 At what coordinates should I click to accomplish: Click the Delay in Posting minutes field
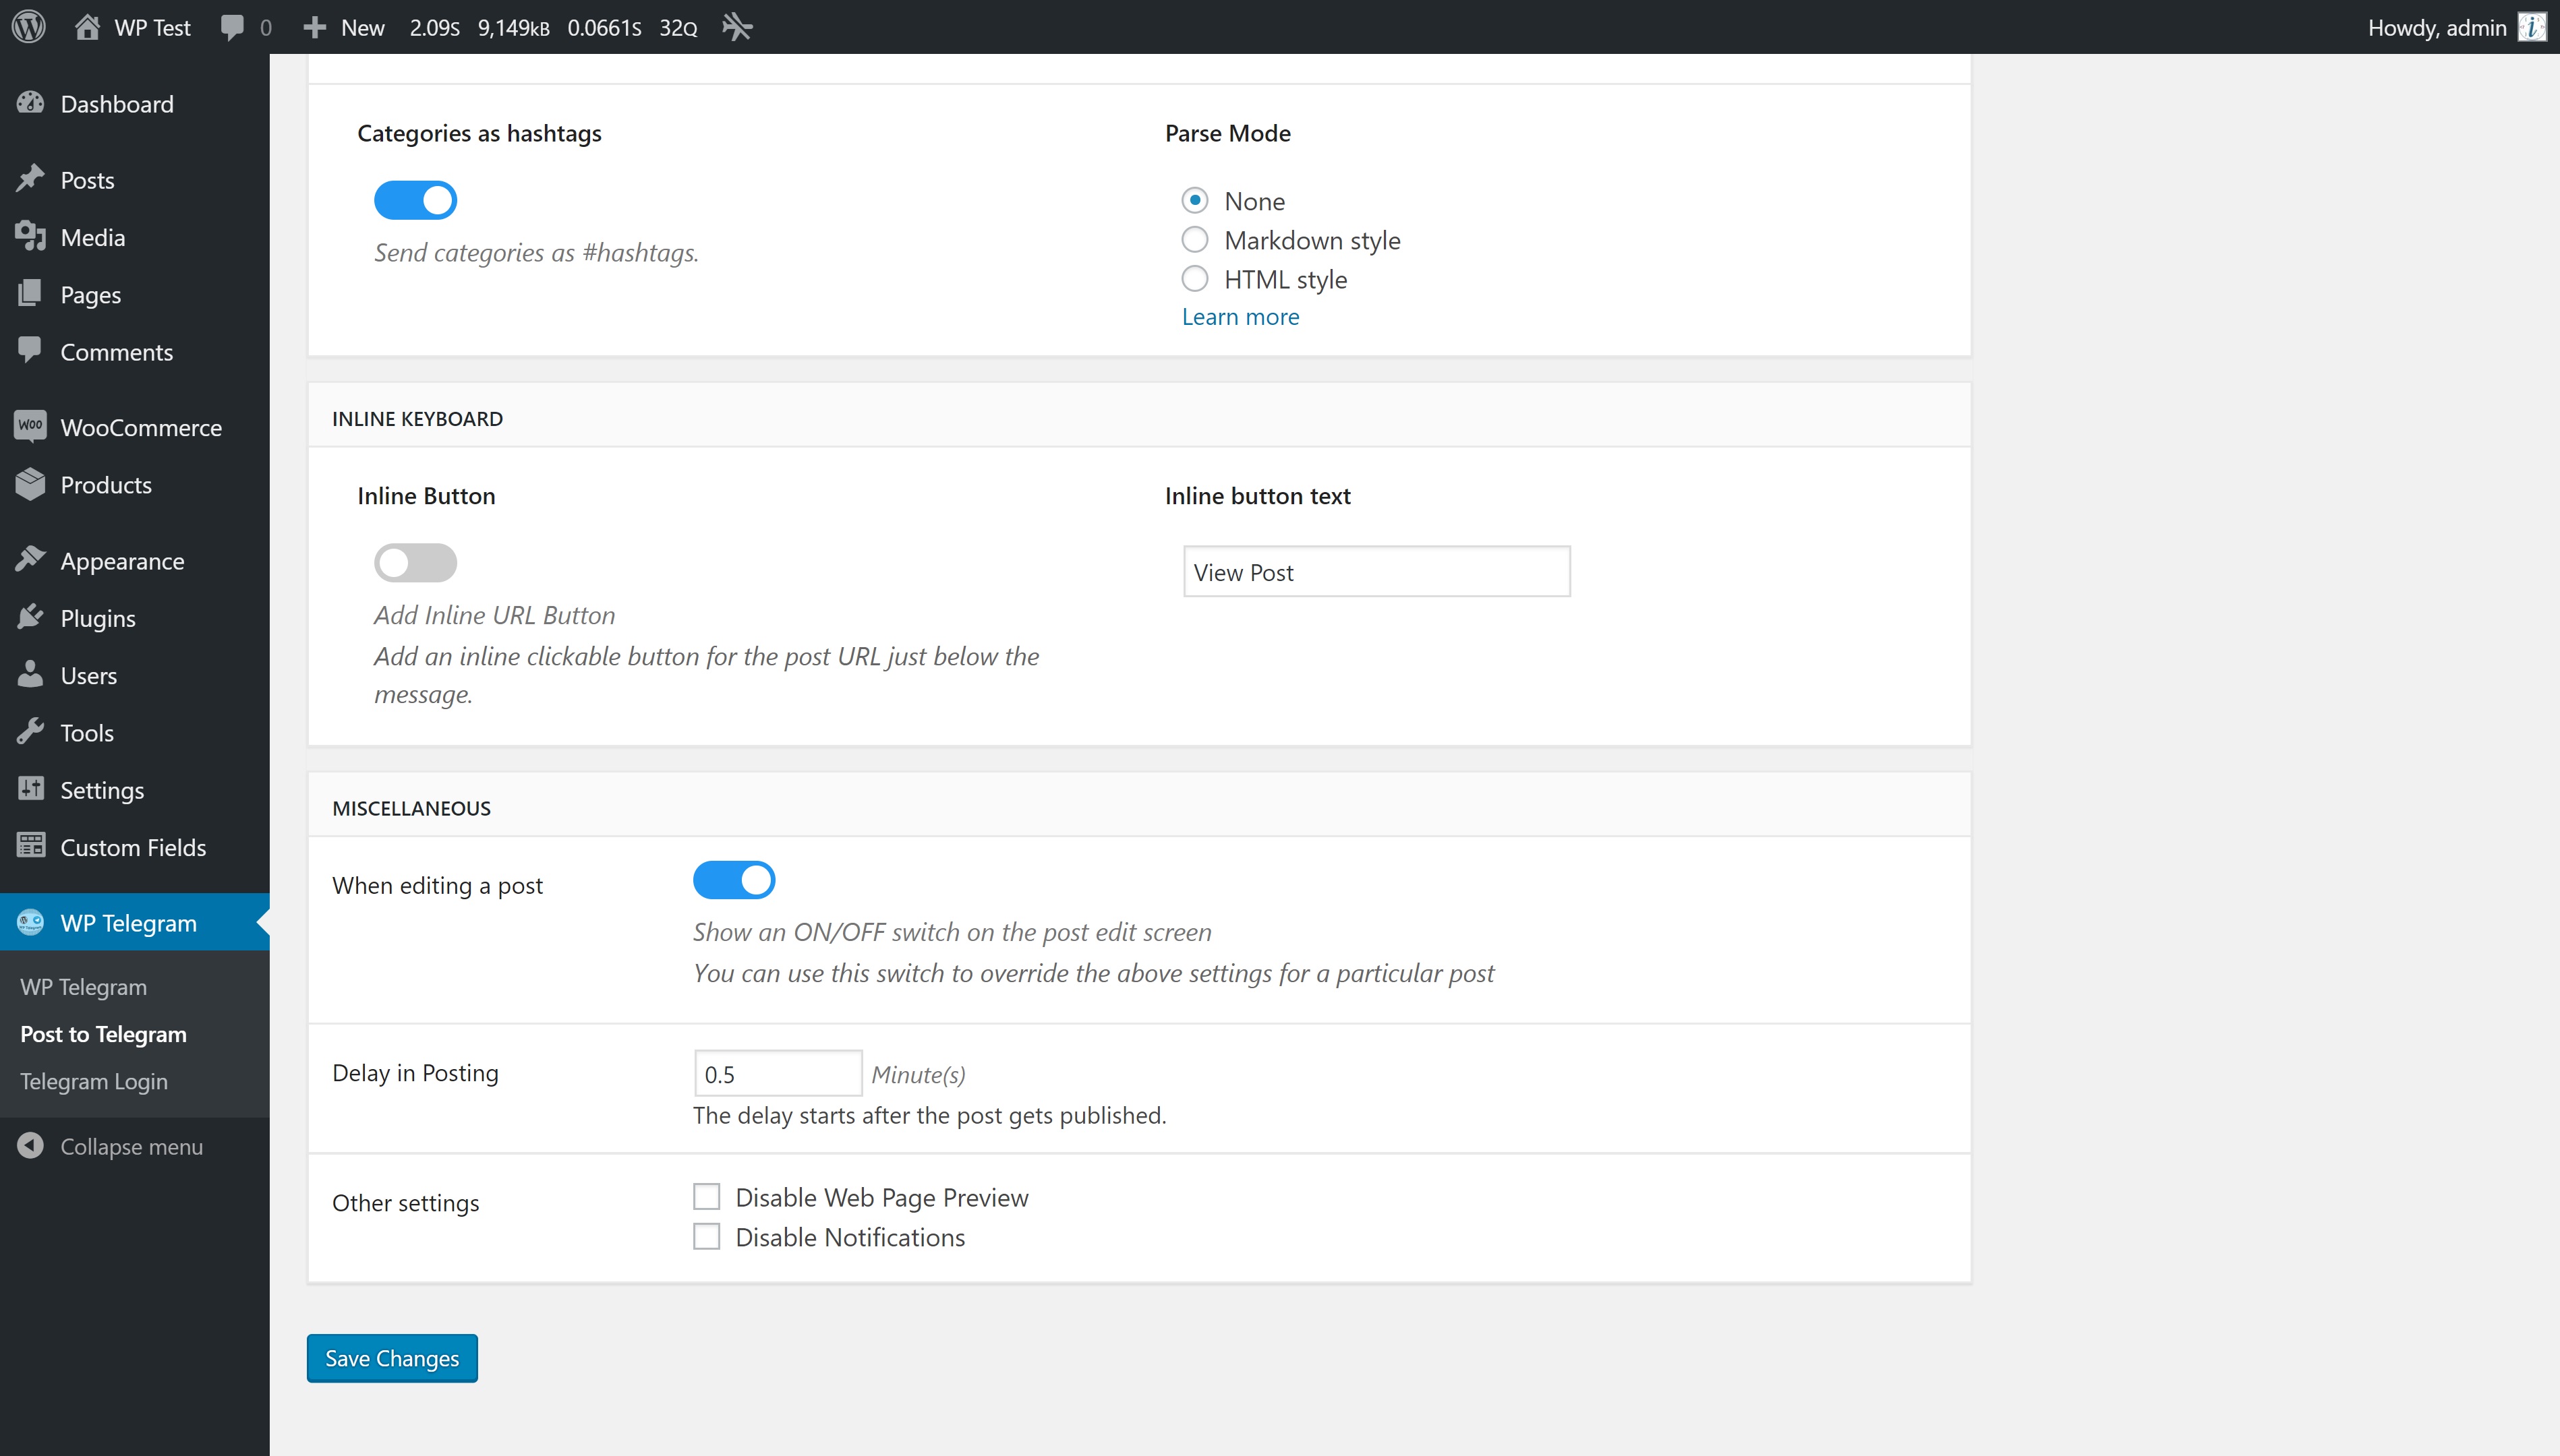coord(778,1074)
